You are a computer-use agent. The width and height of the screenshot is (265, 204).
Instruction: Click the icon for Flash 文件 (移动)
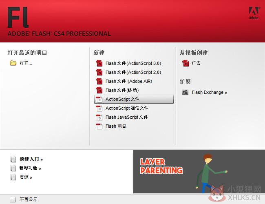click(x=99, y=90)
